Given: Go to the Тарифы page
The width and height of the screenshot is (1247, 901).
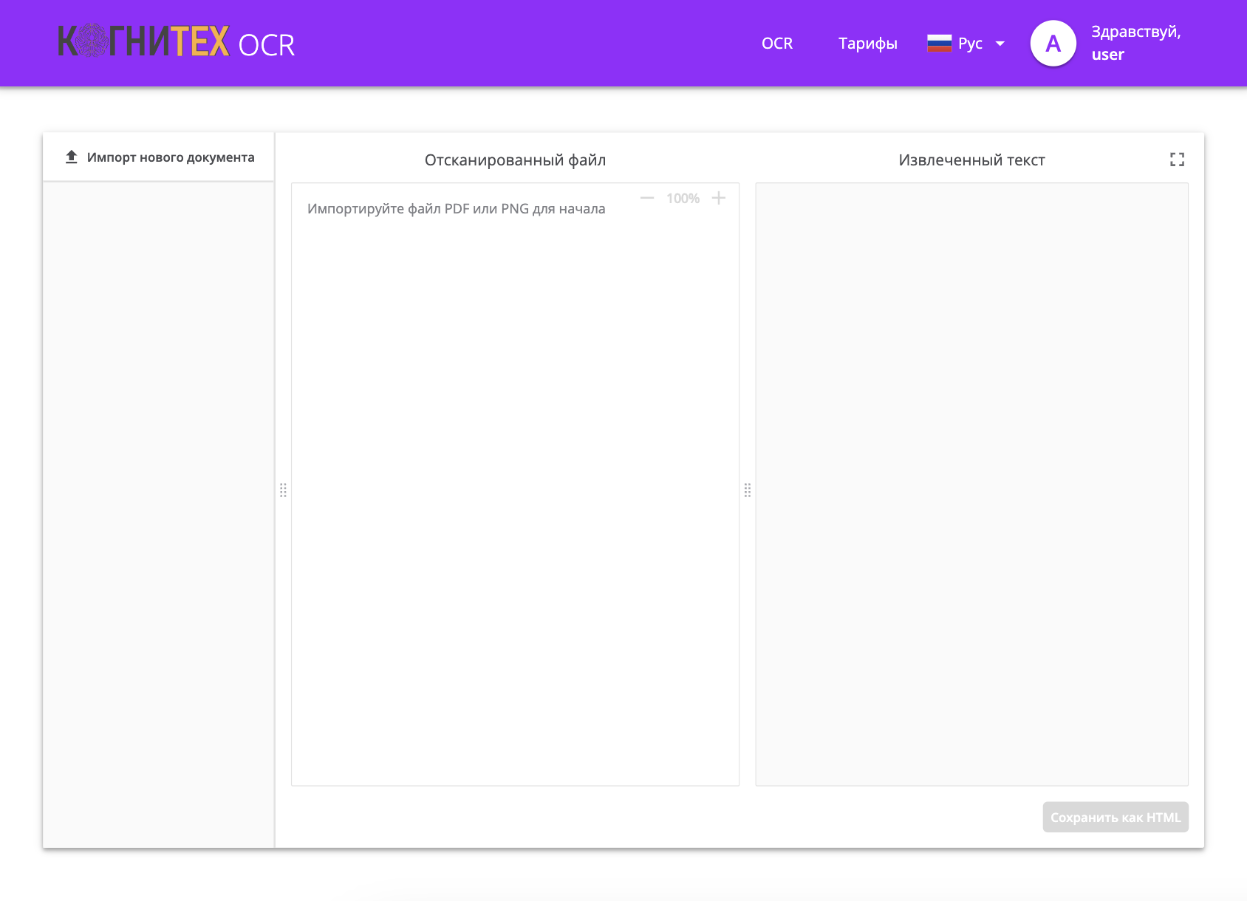Looking at the screenshot, I should [x=867, y=44].
